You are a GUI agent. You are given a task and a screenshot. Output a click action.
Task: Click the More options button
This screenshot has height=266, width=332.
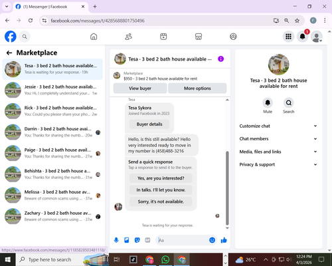coord(197,88)
